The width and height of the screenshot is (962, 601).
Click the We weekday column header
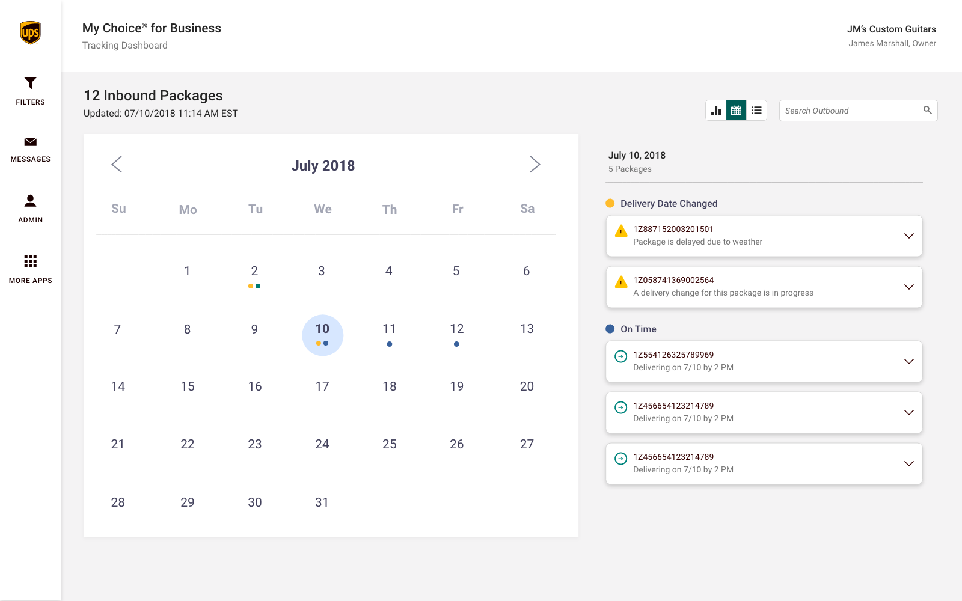pyautogui.click(x=323, y=209)
